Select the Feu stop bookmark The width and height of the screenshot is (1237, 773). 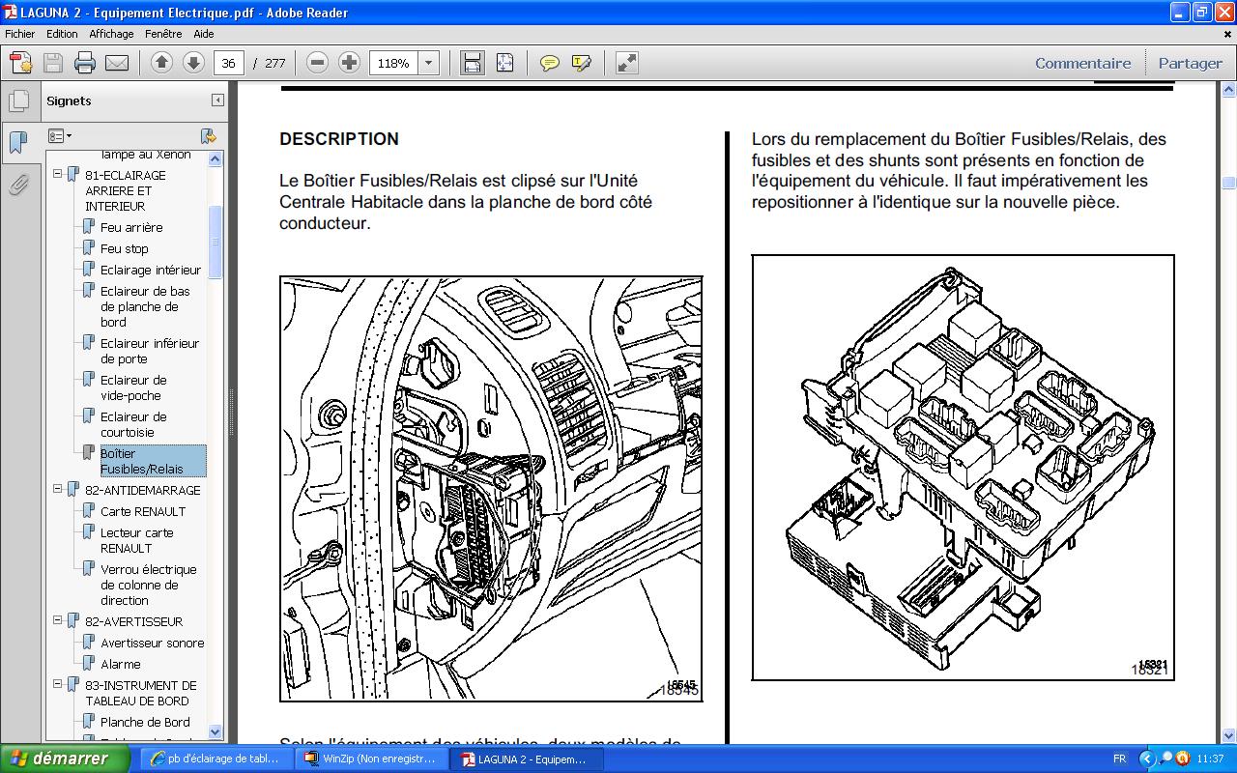point(125,248)
